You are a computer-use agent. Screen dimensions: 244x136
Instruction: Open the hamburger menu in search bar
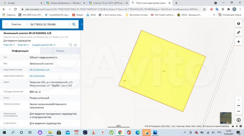coord(6,24)
